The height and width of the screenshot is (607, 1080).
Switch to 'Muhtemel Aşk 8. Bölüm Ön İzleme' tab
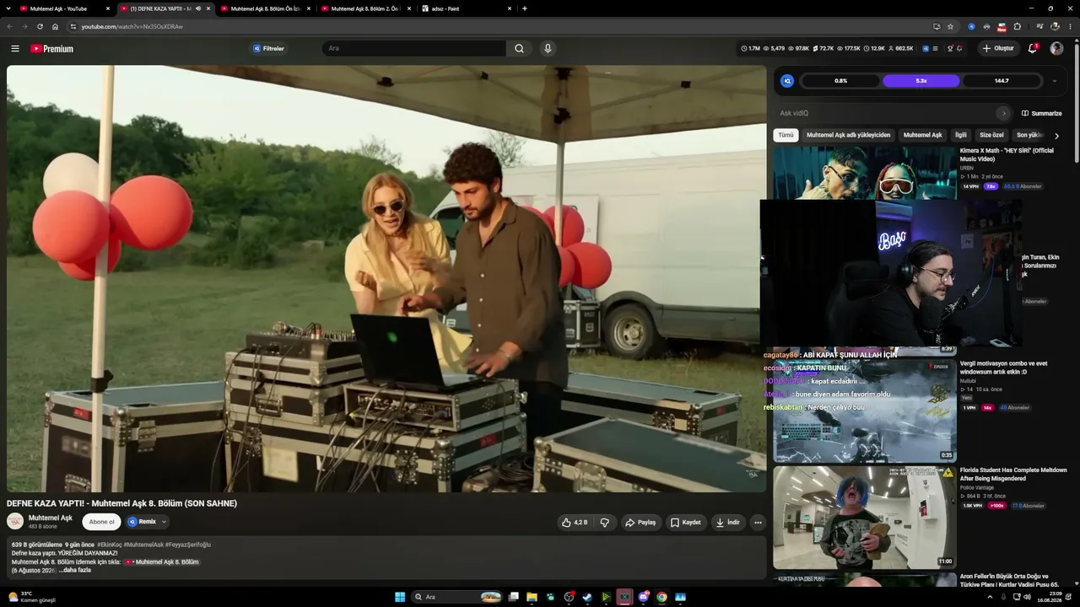[x=266, y=8]
